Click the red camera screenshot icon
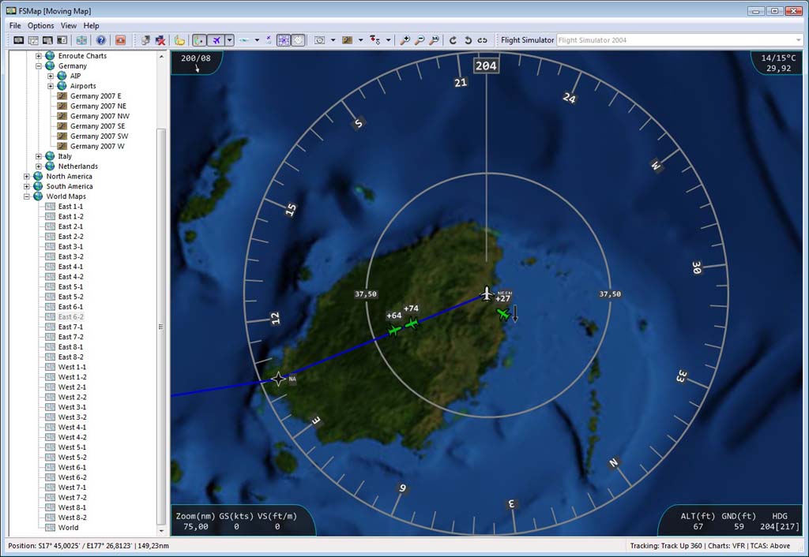This screenshot has width=809, height=557. click(121, 40)
